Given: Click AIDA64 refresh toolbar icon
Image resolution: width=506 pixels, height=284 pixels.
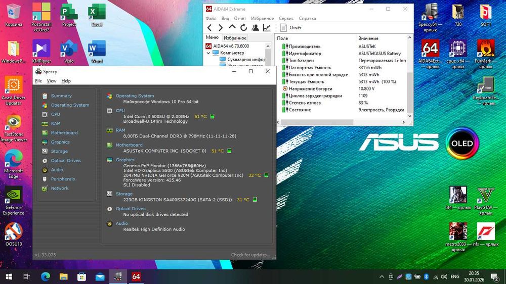Looking at the screenshot, I should point(244,28).
